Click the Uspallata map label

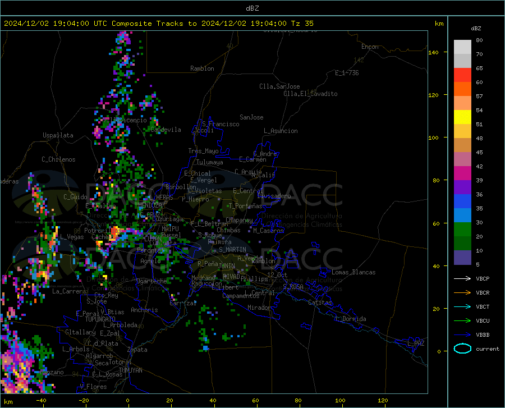click(58, 135)
